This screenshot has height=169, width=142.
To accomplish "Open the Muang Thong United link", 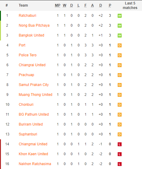I will [x=35, y=95].
